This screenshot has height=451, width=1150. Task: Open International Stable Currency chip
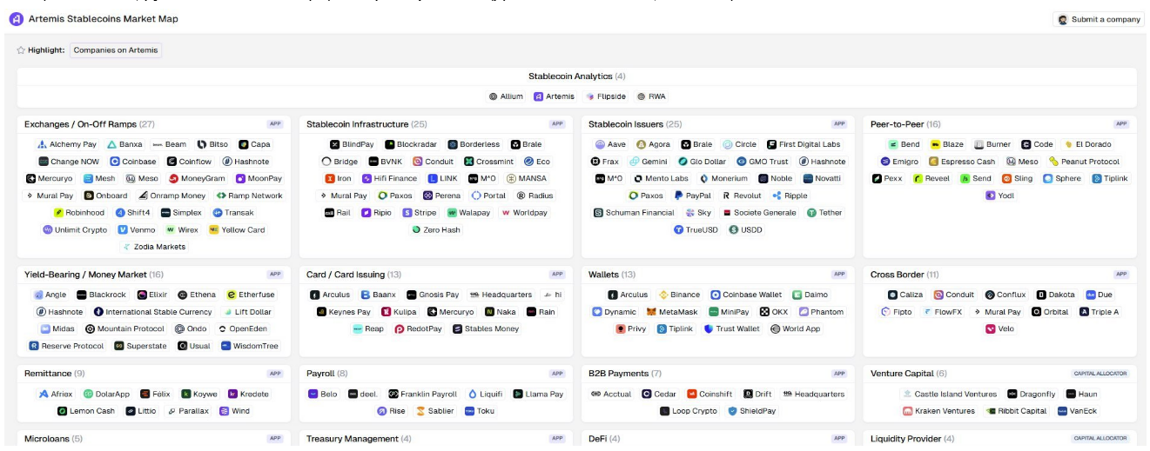(152, 312)
